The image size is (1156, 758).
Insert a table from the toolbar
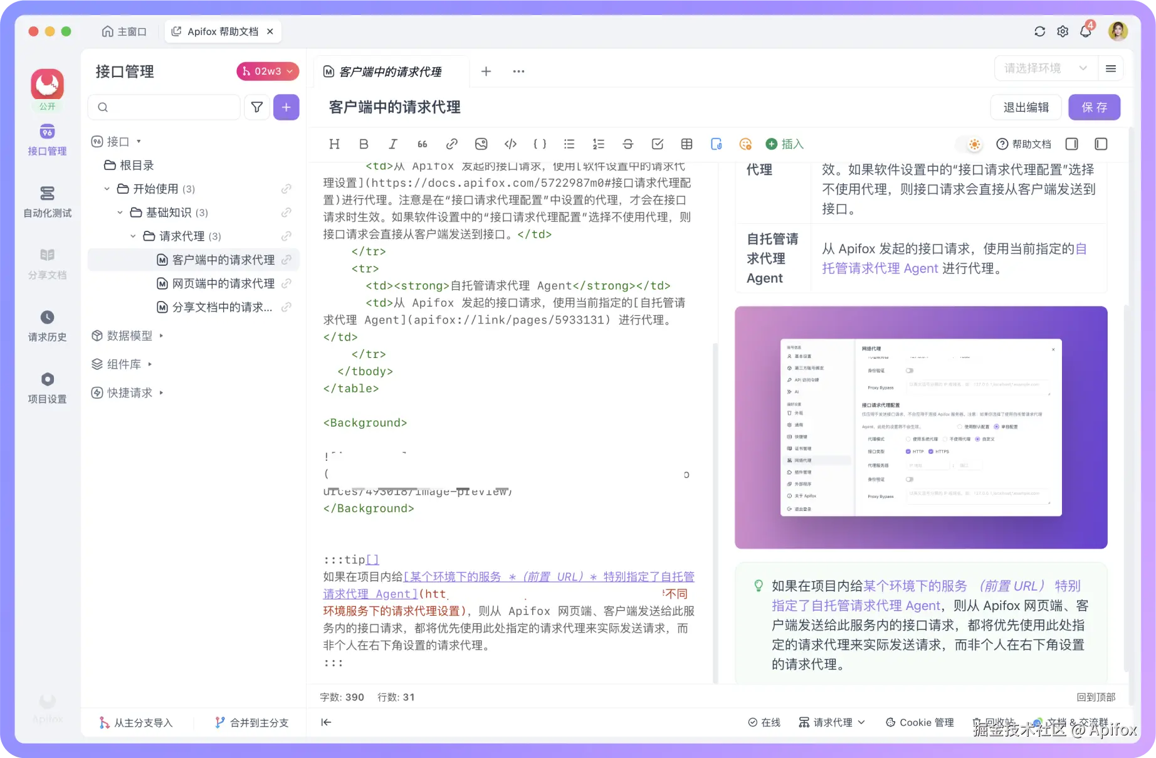[x=686, y=144]
